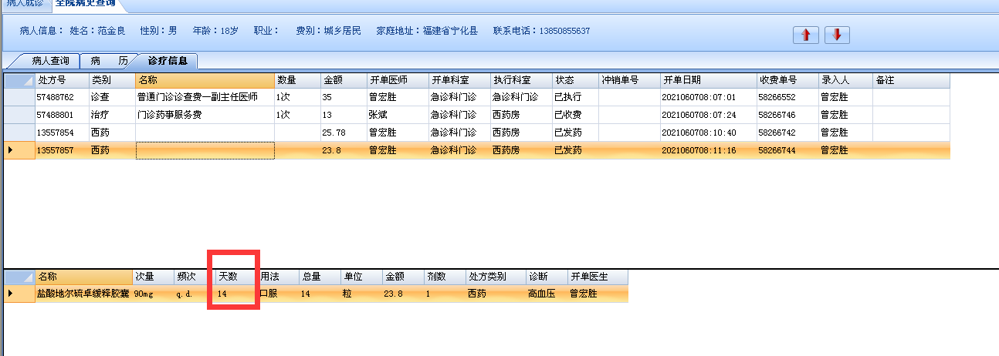Click the row selector arrow of the drug row
Screen dimensions: 999x356
[x=19, y=294]
